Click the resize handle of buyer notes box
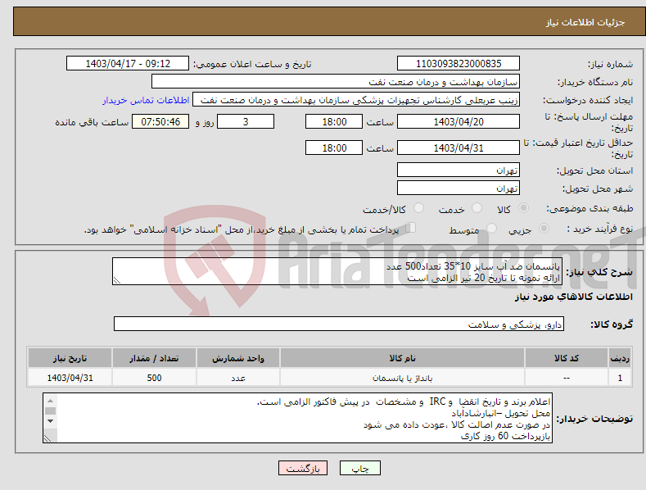This screenshot has width=646, height=490. coord(47,438)
